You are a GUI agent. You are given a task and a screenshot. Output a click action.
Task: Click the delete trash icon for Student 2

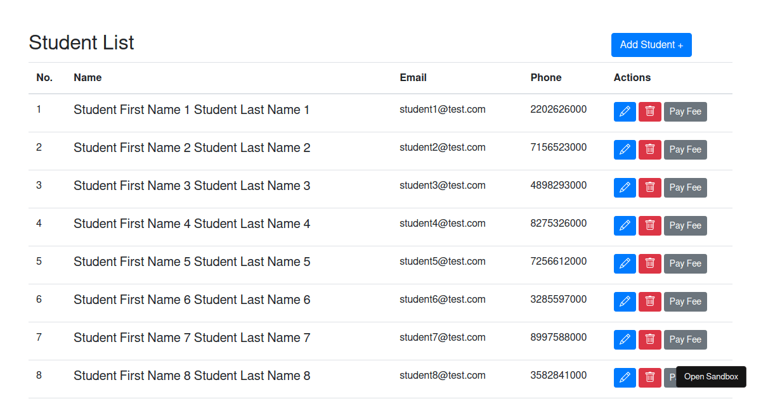(x=649, y=149)
